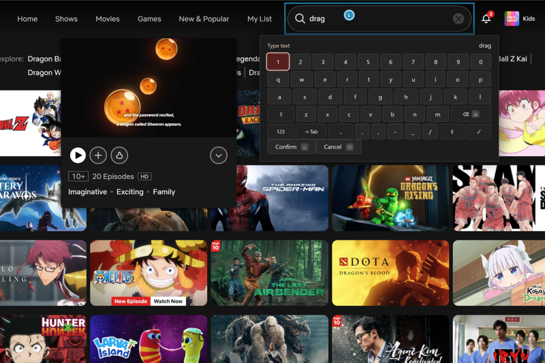Click the Family genre tag

(164, 192)
